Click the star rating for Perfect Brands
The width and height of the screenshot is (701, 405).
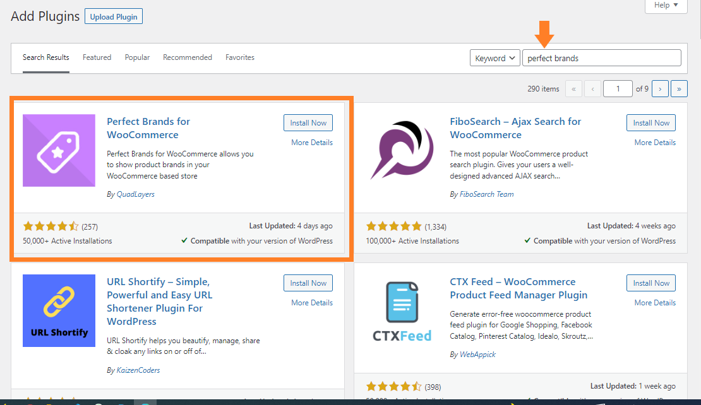pos(51,226)
